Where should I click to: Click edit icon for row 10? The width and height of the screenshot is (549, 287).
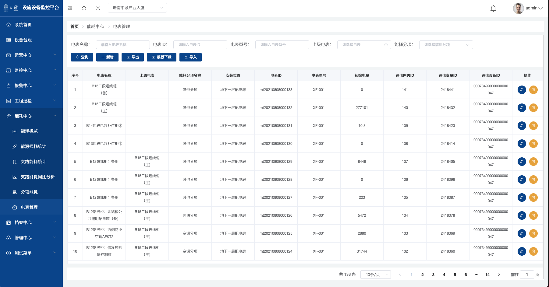522,251
